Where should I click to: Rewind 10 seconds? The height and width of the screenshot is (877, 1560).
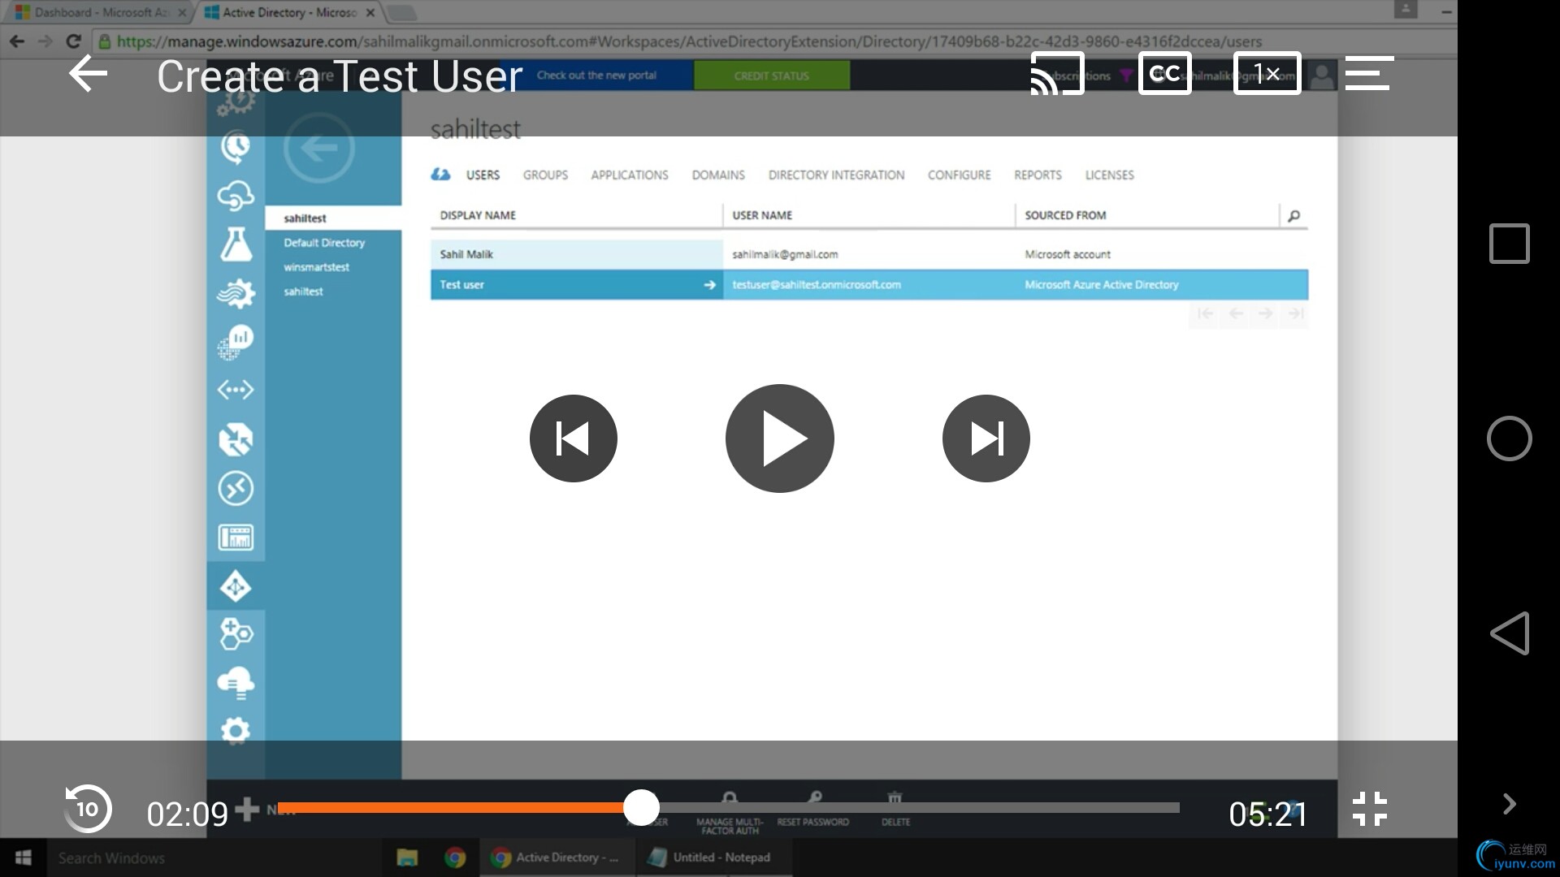88,809
